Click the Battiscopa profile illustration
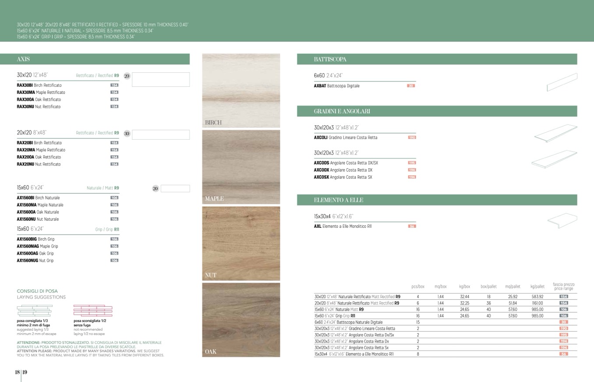 tap(562, 82)
